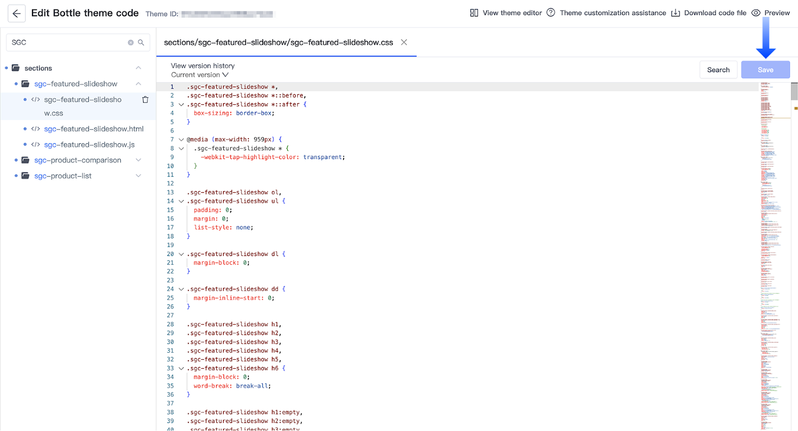
Task: Clear the SGC search field text
Action: (x=131, y=42)
